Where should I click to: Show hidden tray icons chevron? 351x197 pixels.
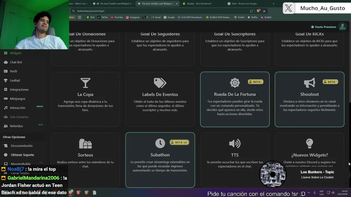[x=309, y=193]
